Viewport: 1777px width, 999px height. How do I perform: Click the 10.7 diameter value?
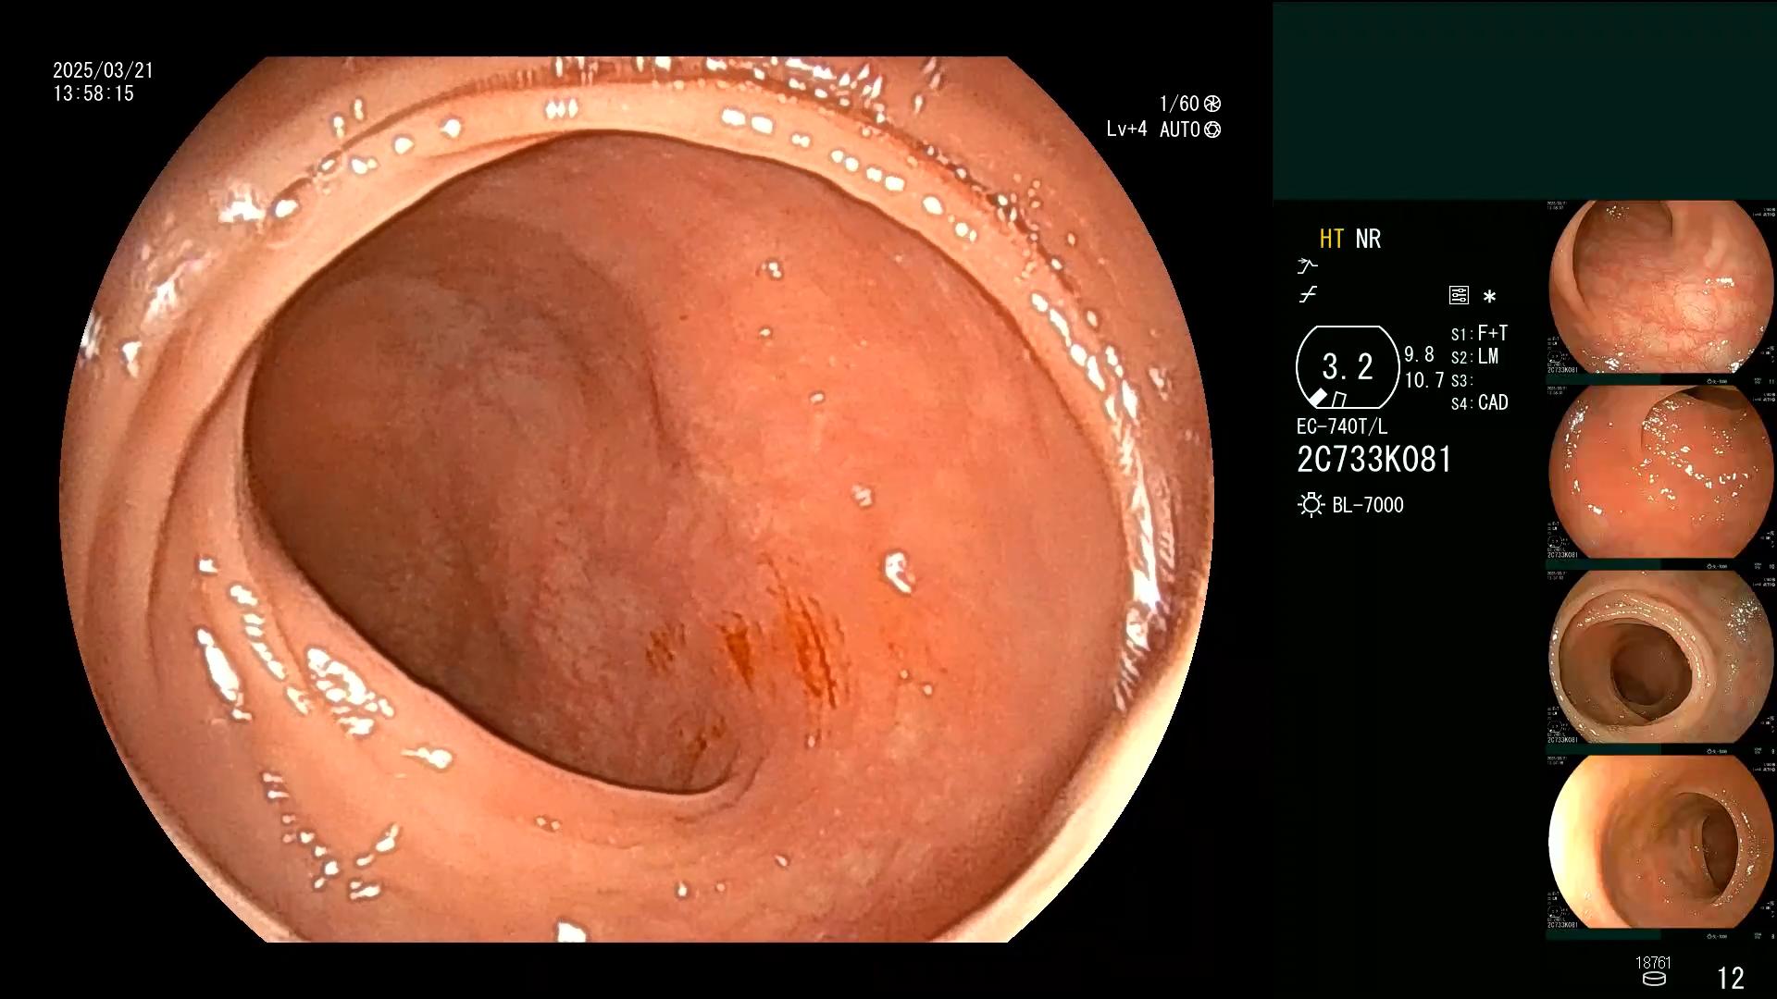click(1424, 380)
